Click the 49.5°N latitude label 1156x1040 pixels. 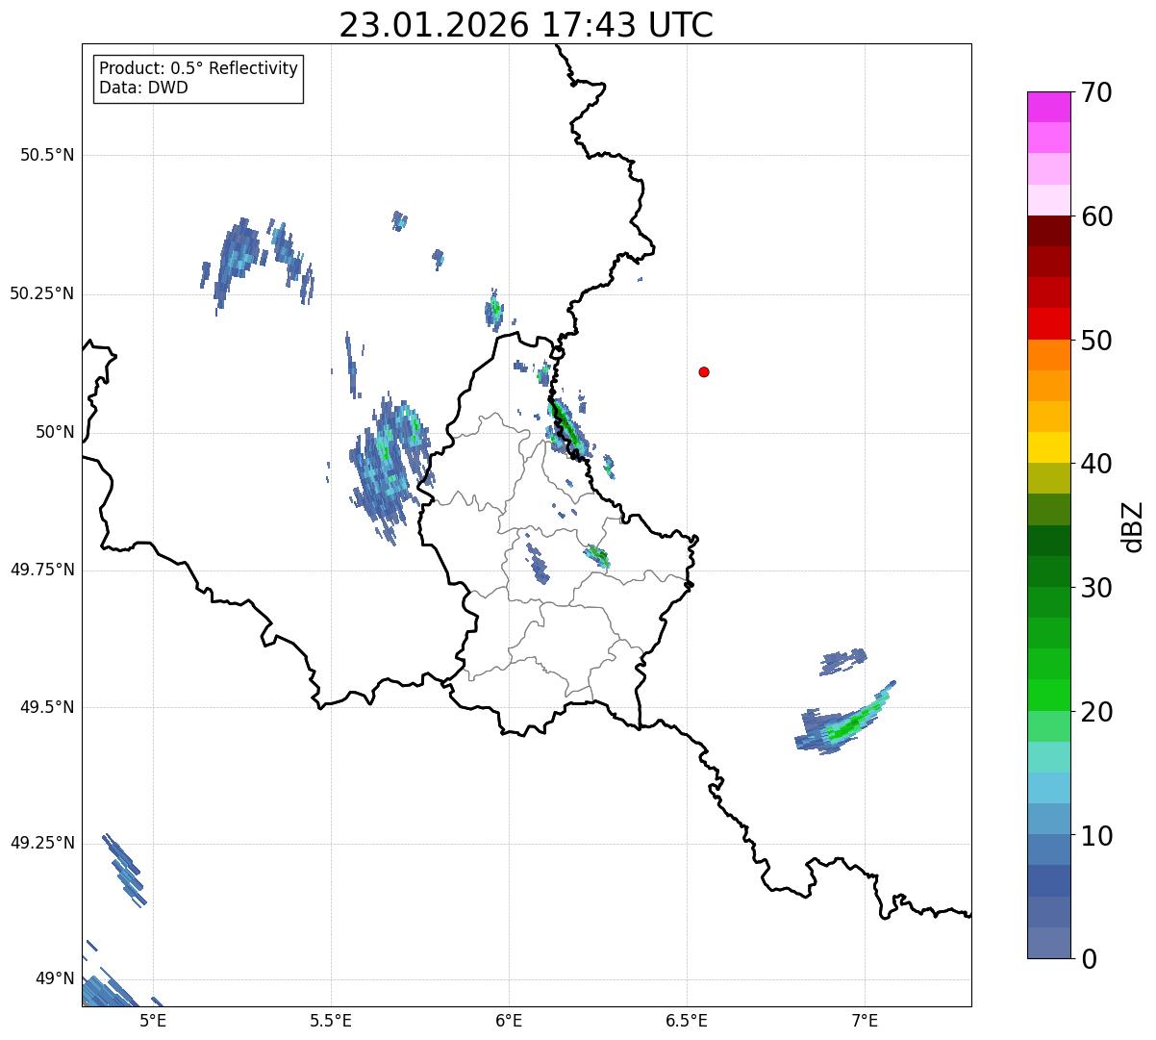[47, 707]
